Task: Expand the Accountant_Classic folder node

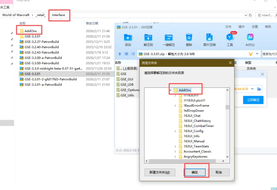Action: pyautogui.click(x=175, y=151)
